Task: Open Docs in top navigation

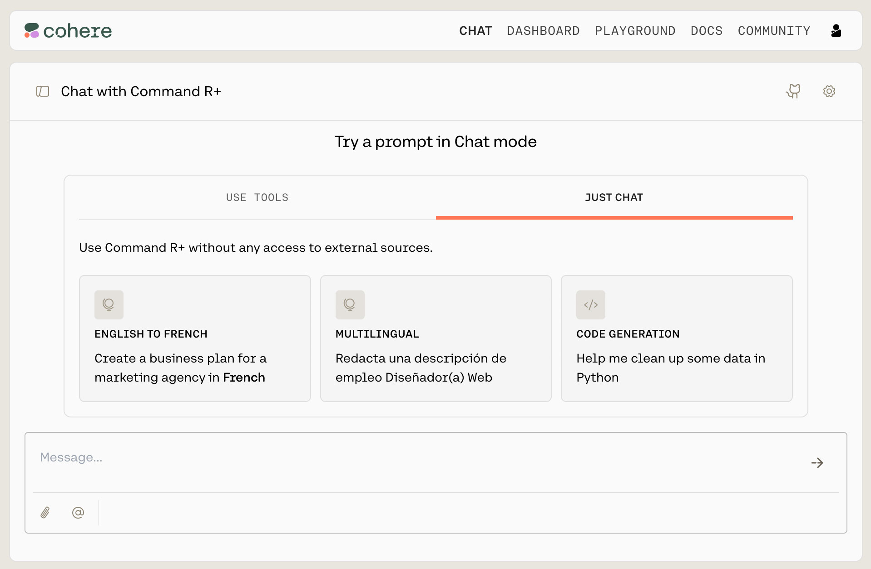Action: tap(707, 31)
